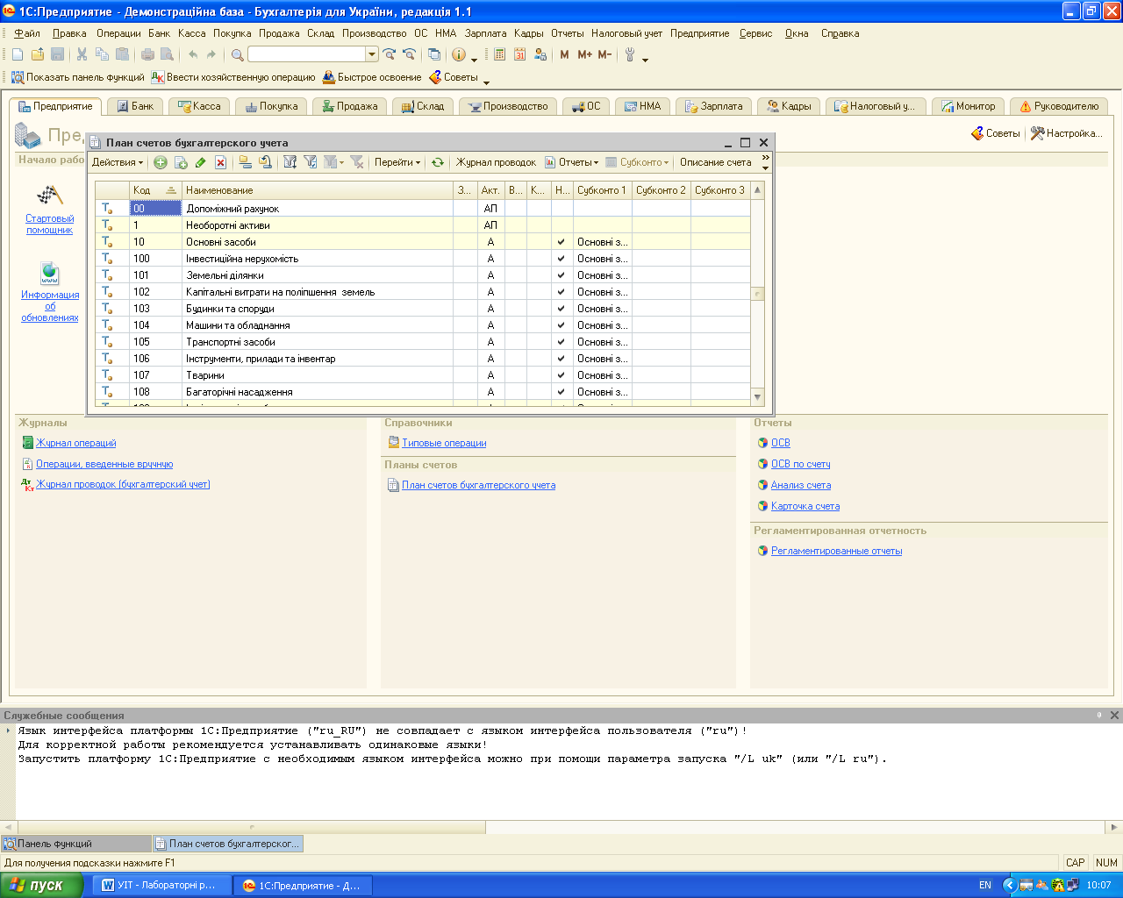Click the filter by current value icon
The width and height of the screenshot is (1123, 898).
[310, 162]
